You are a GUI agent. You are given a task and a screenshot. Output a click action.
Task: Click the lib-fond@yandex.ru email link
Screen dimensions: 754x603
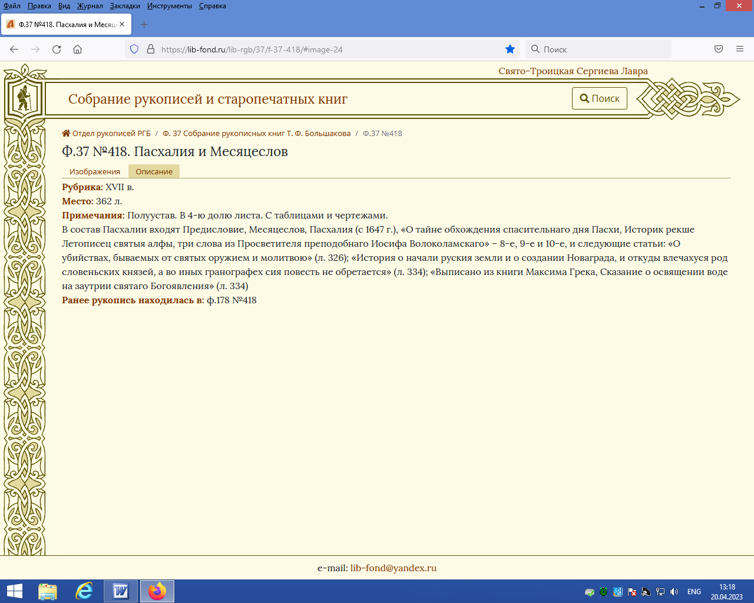pos(393,568)
